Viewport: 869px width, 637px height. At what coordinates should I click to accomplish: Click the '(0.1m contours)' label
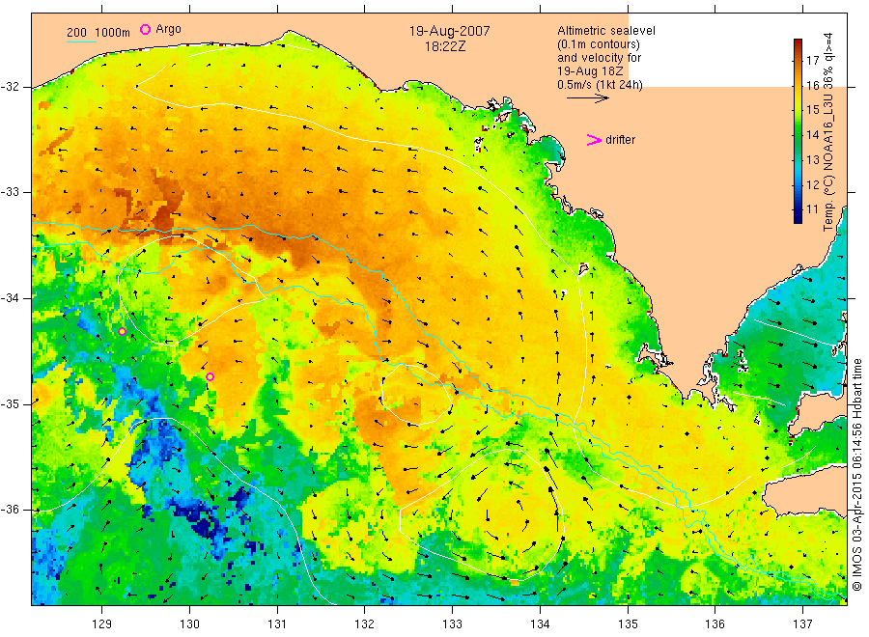pyautogui.click(x=599, y=44)
